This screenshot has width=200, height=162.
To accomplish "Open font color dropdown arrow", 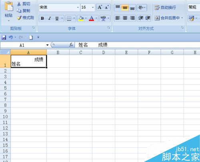I will click(x=96, y=18).
